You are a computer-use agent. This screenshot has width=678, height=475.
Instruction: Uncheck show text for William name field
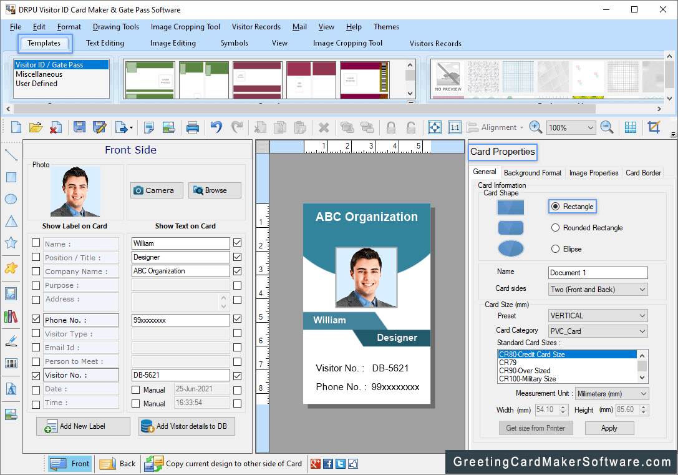click(x=238, y=243)
